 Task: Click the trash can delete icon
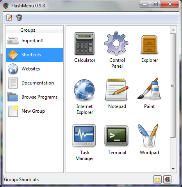point(19,18)
